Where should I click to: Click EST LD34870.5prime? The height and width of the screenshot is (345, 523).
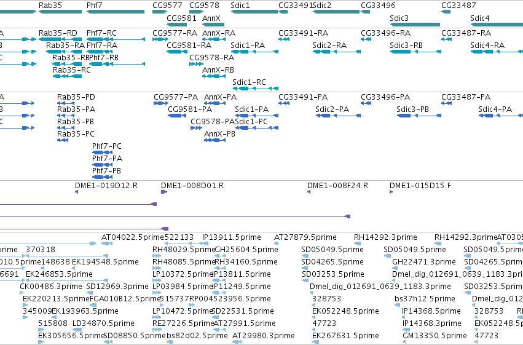(x=103, y=323)
